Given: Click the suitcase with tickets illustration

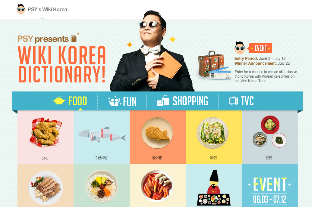Looking at the screenshot, I should pos(214,65).
